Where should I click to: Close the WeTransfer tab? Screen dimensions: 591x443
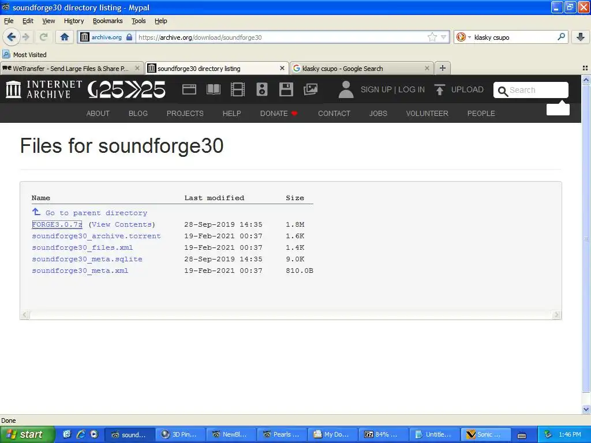click(137, 68)
